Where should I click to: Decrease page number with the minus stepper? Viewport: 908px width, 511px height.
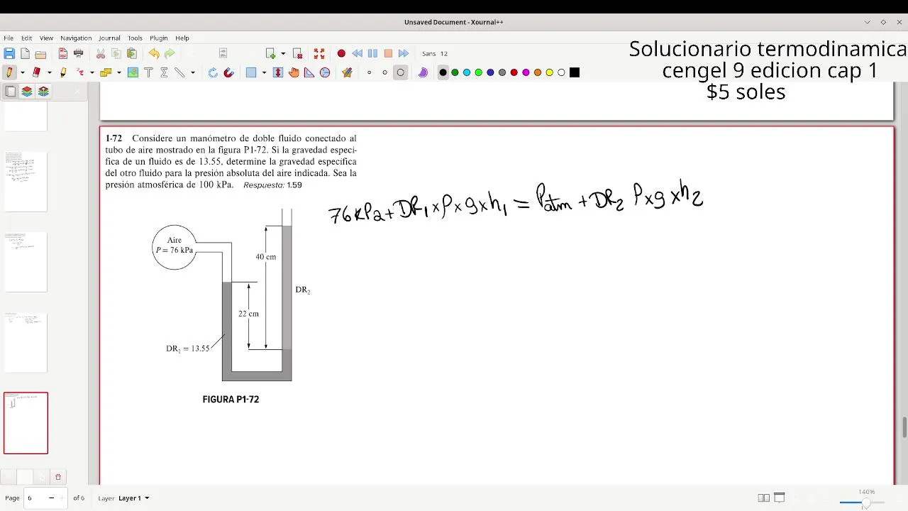tap(51, 498)
